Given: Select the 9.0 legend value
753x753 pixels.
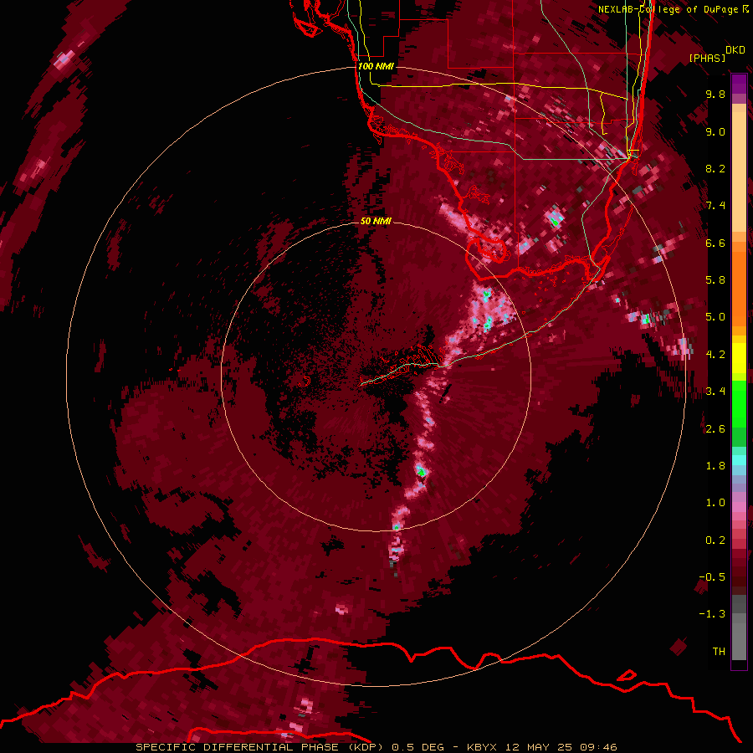Looking at the screenshot, I should [715, 131].
